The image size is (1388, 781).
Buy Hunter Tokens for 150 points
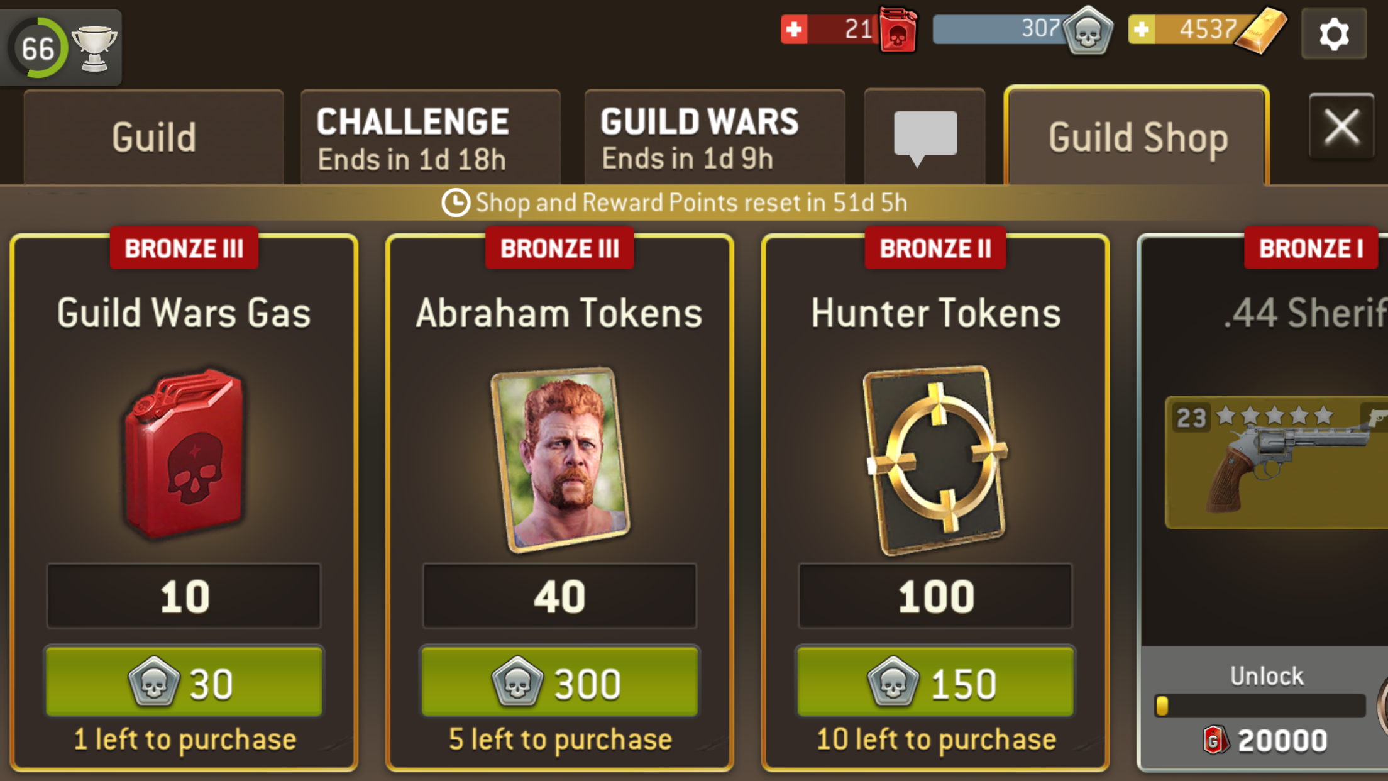coord(935,682)
